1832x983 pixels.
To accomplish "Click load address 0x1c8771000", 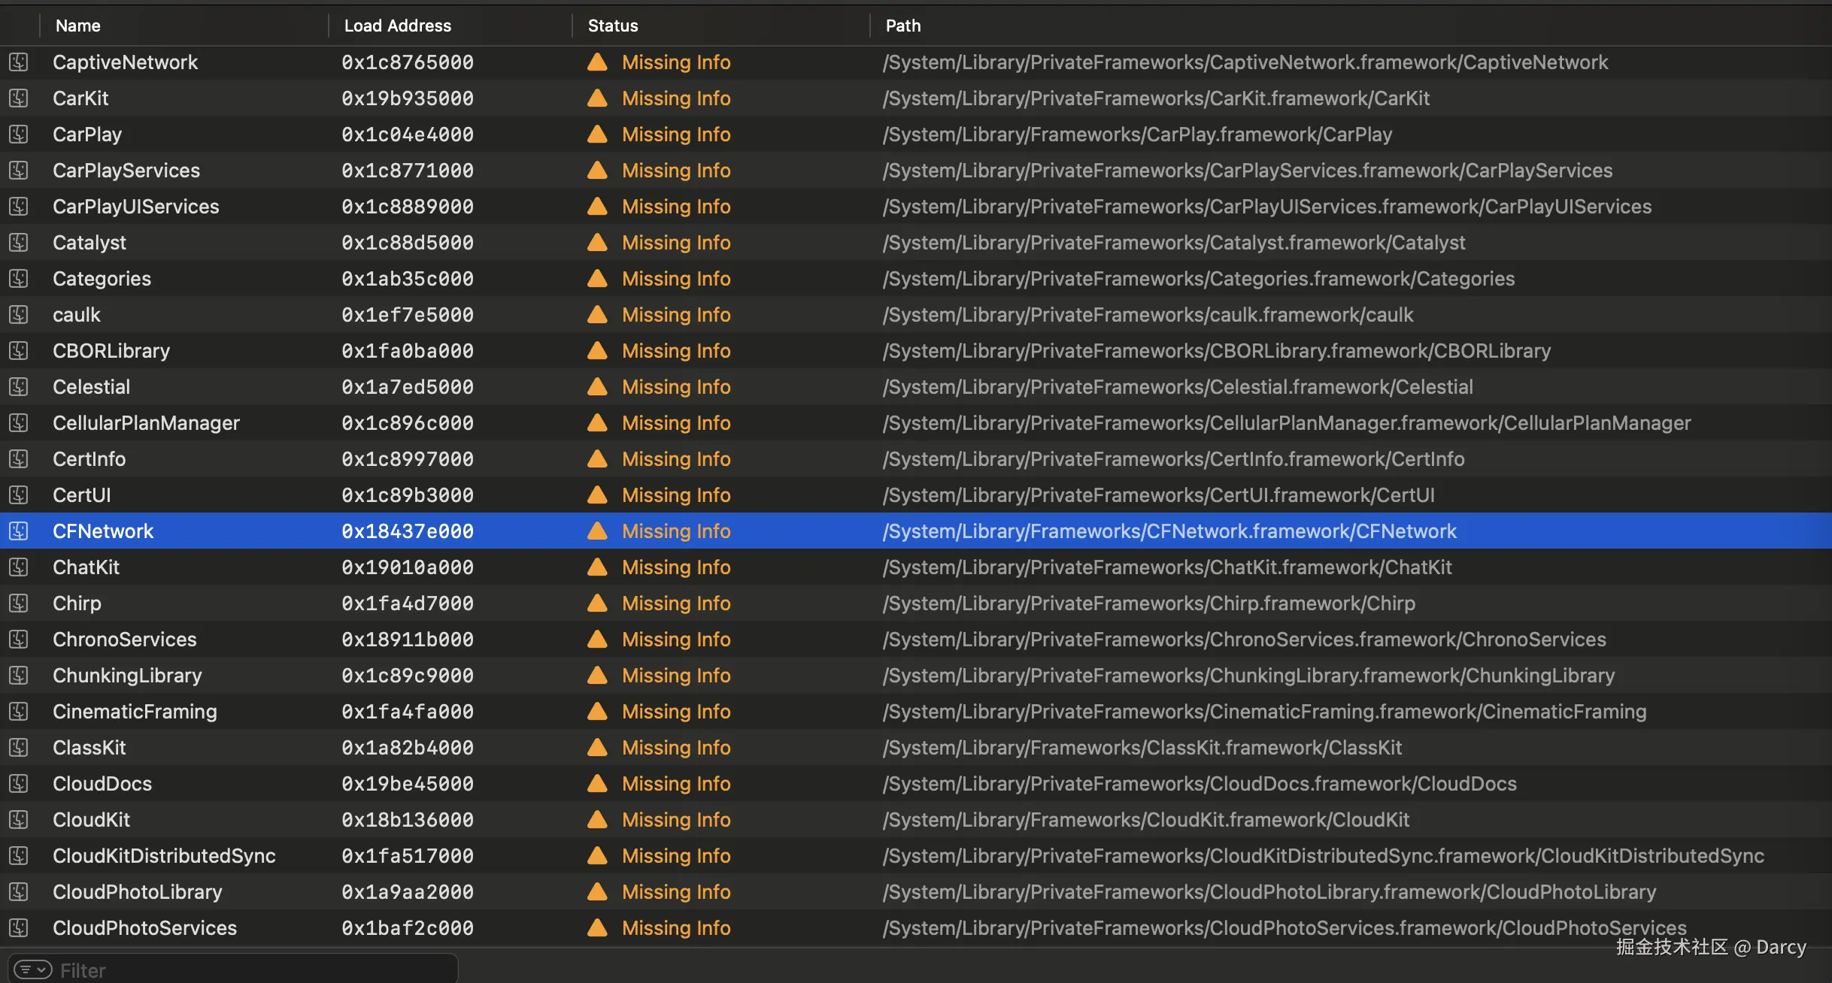I will pos(408,170).
